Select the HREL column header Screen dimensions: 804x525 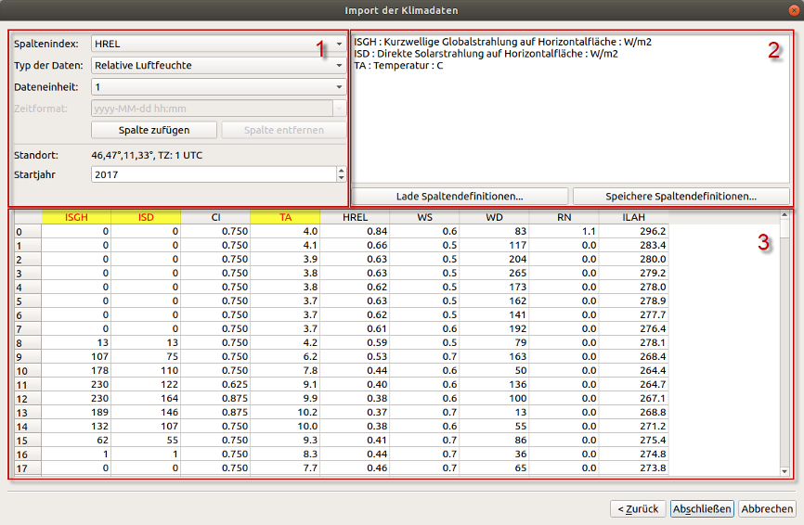[x=355, y=217]
